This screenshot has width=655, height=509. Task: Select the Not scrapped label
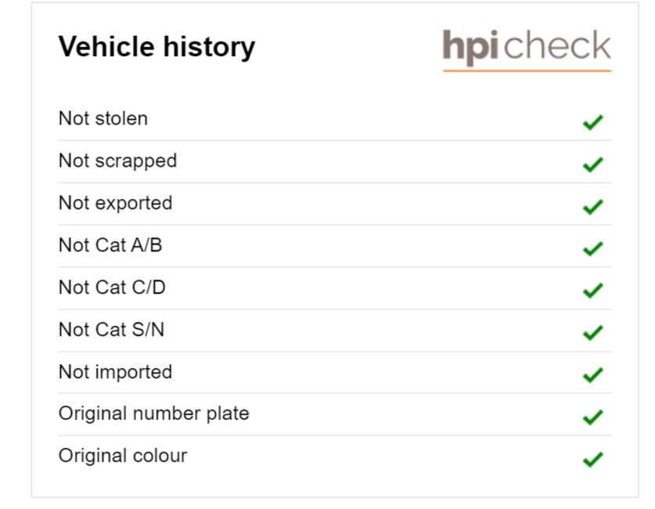coord(118,161)
